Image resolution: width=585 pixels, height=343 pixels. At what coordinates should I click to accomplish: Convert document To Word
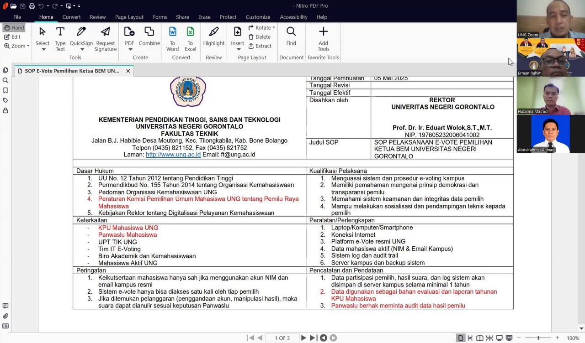(172, 38)
